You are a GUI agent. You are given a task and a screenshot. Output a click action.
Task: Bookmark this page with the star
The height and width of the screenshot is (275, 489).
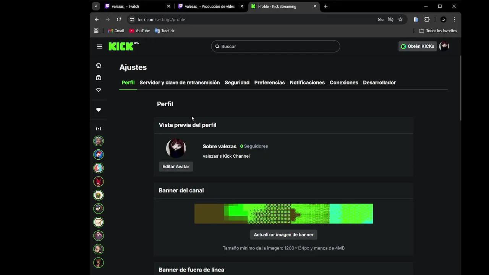tap(400, 19)
